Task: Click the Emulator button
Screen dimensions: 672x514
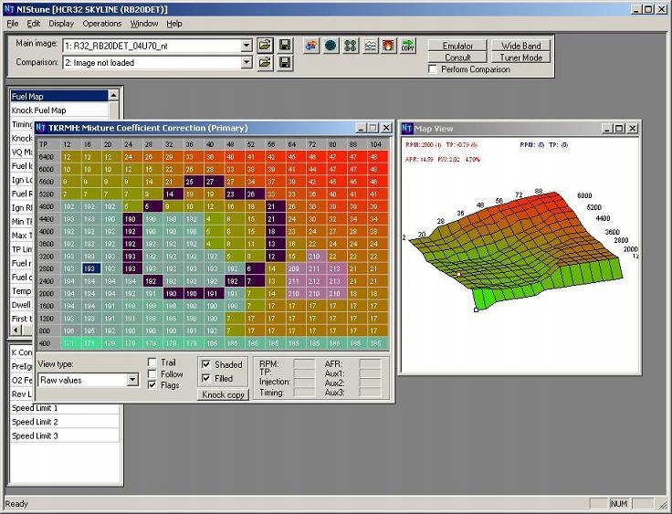Action: click(457, 46)
